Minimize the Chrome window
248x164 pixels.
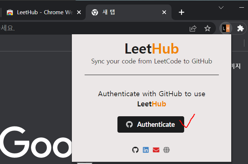click(241, 7)
